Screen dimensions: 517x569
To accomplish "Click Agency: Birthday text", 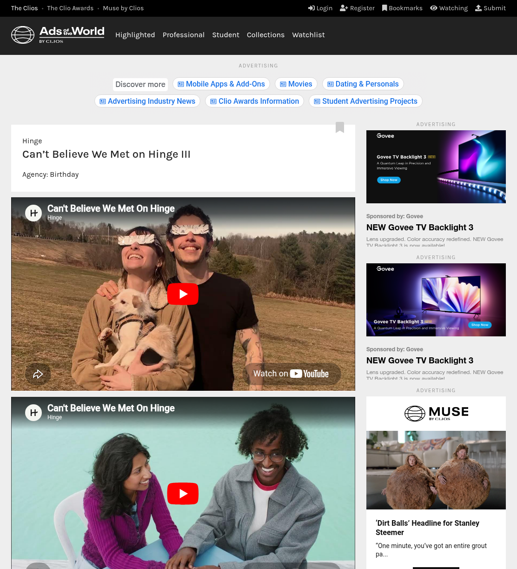I will pos(51,174).
